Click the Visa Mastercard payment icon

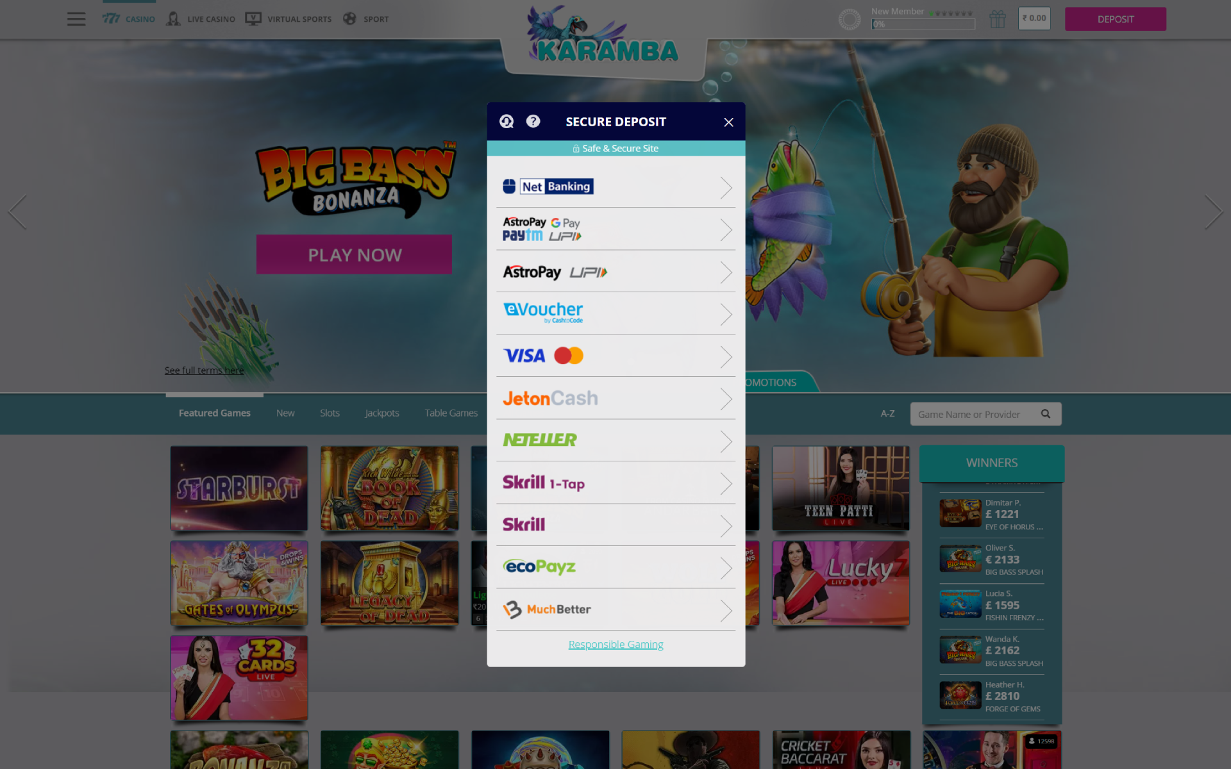tap(542, 356)
